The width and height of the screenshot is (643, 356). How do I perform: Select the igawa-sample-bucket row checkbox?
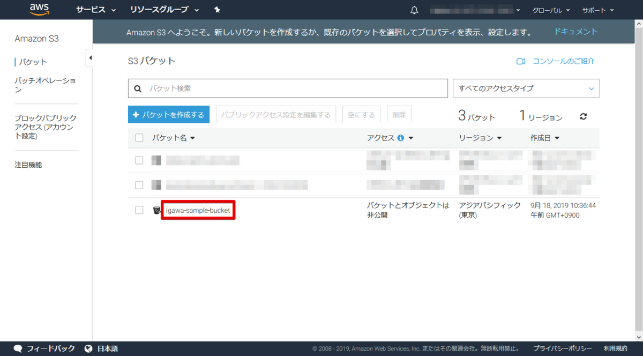139,210
